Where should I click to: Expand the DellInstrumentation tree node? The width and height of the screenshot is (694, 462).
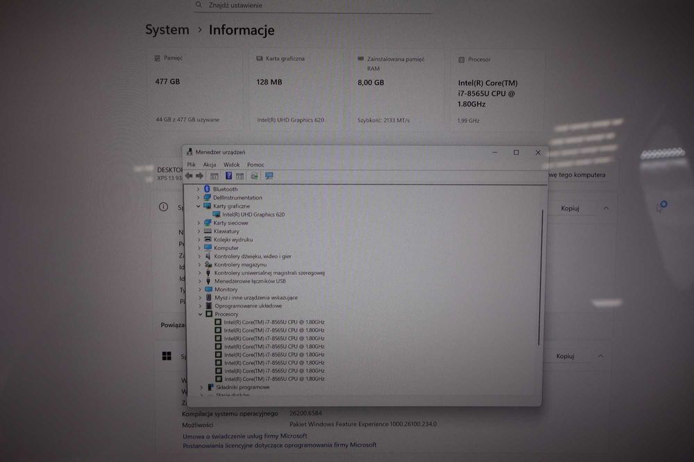click(x=198, y=197)
